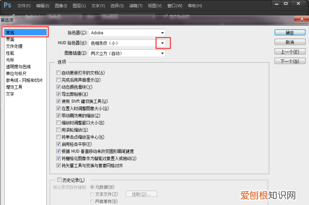Toggle 启用轻击平移 checkbox
The width and height of the screenshot is (309, 205).
pyautogui.click(x=58, y=144)
